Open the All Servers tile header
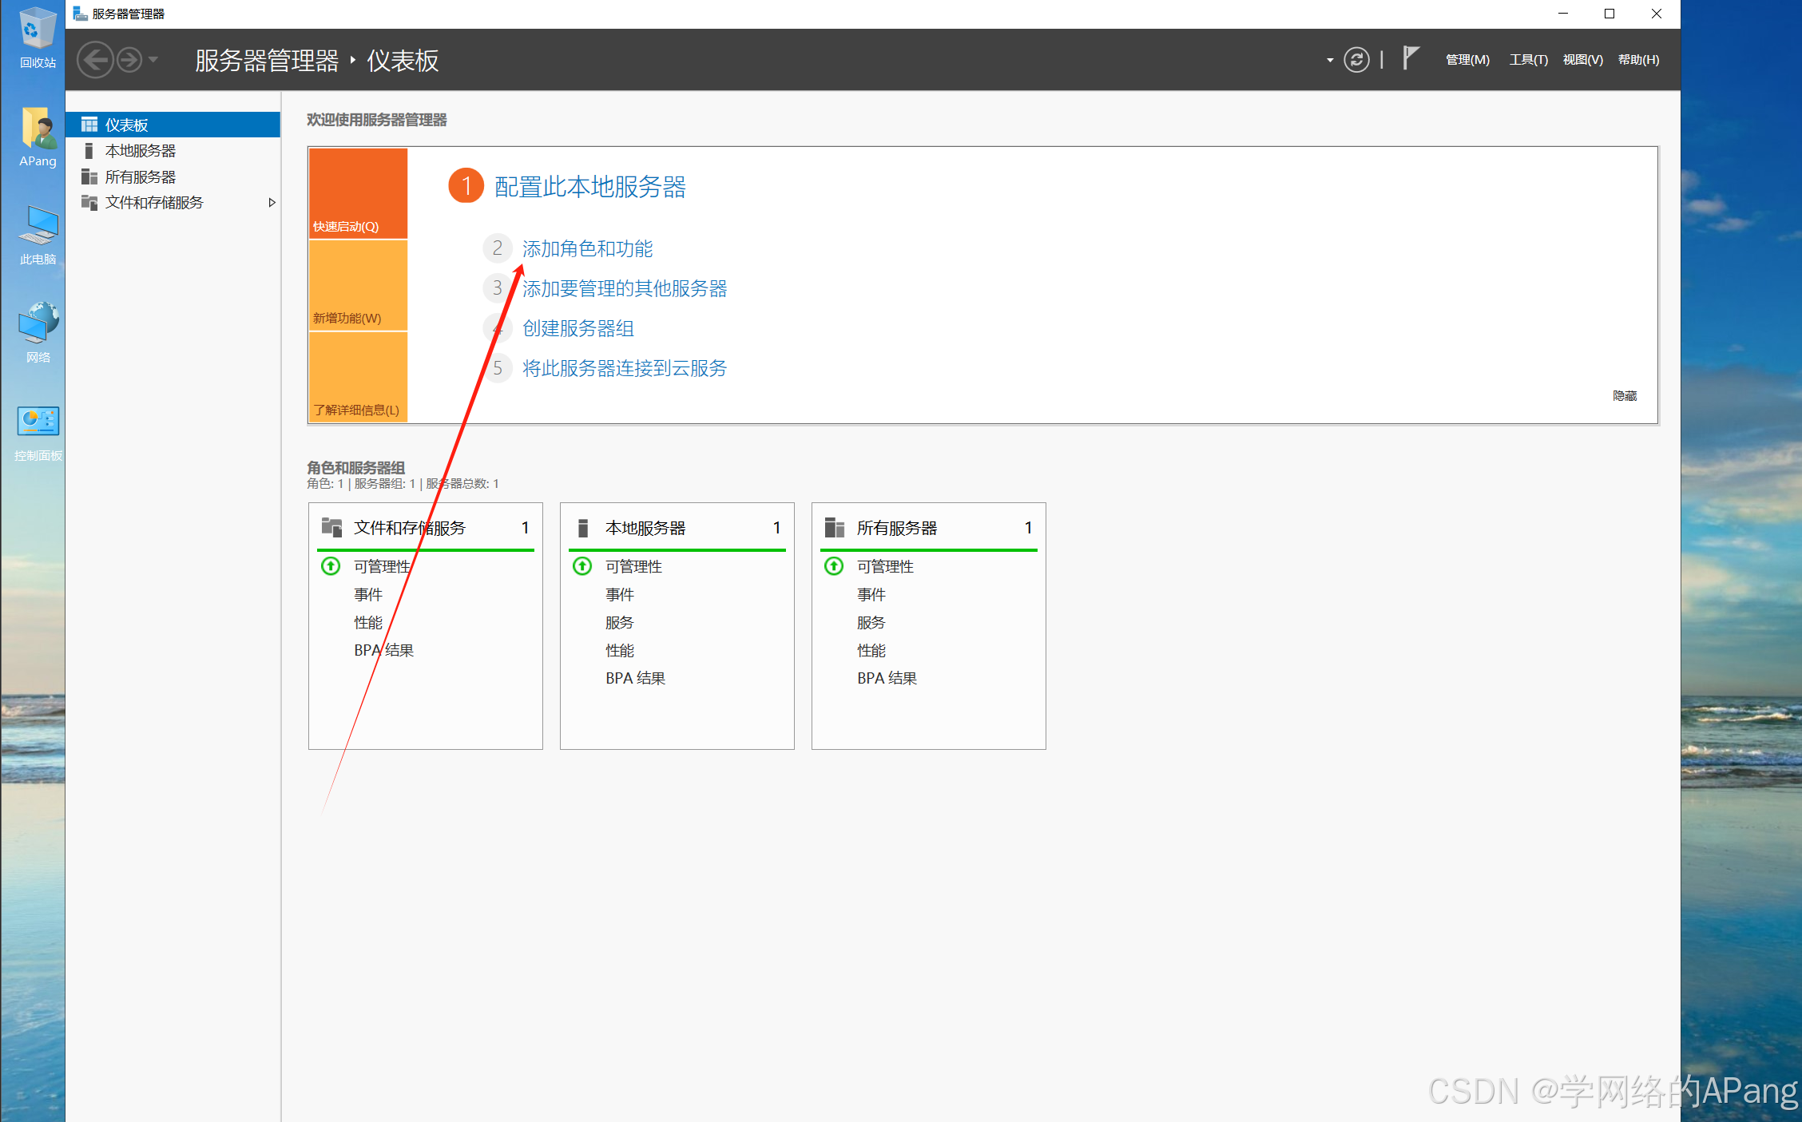 pos(896,528)
